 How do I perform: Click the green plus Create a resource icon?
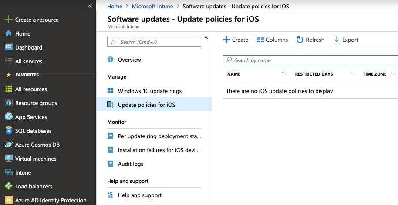(9, 19)
